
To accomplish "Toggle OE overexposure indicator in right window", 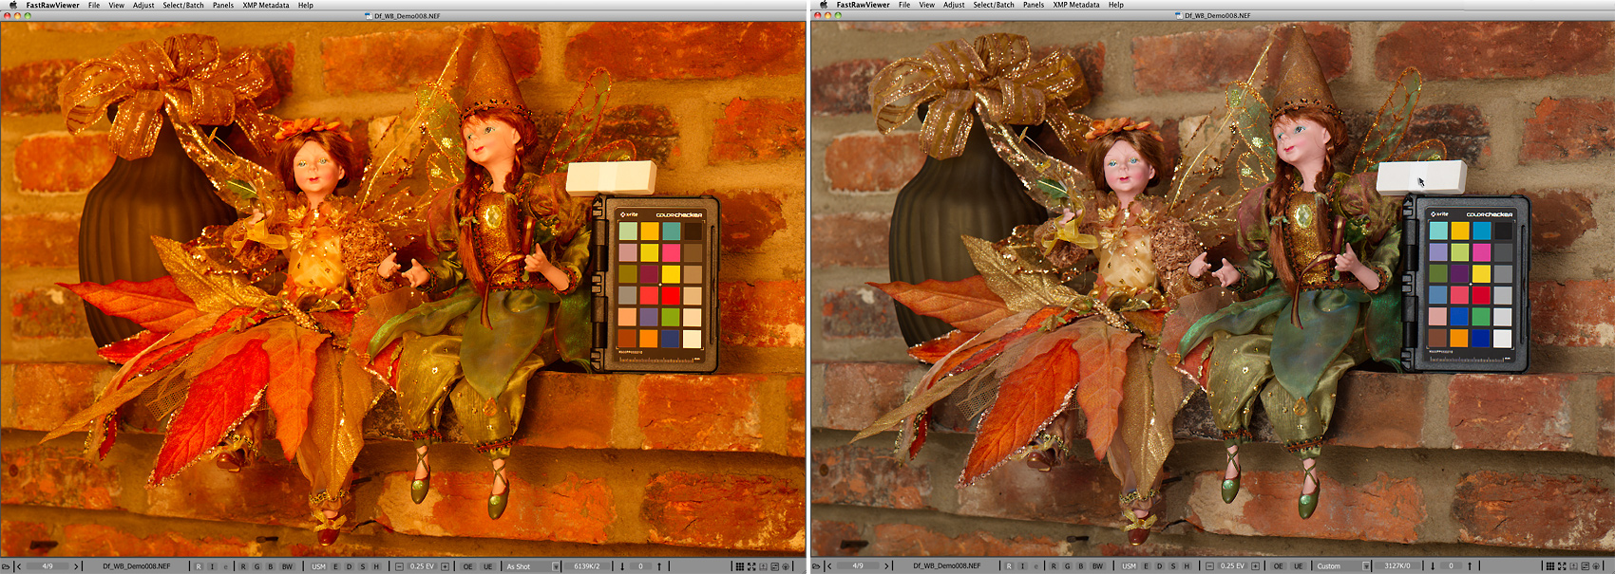I will click(1278, 566).
